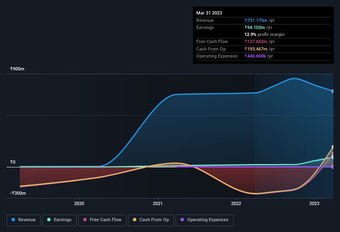Click the Revenue label in tooltip

205,20
